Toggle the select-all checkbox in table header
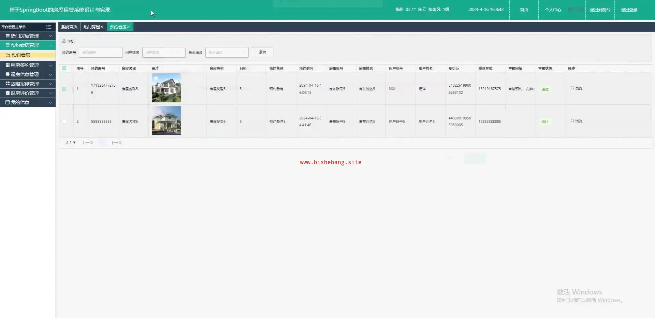 click(64, 68)
